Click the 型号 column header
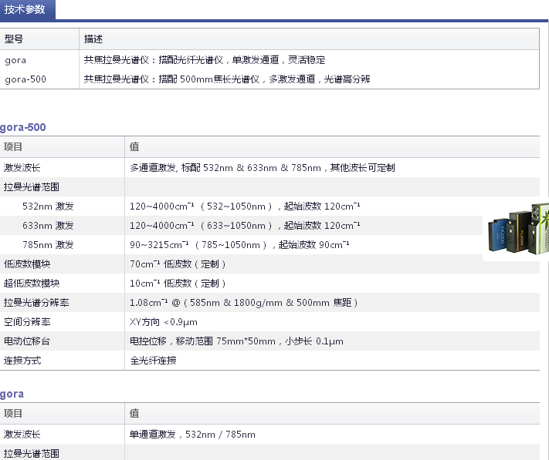The height and width of the screenshot is (460, 549). pyautogui.click(x=14, y=39)
